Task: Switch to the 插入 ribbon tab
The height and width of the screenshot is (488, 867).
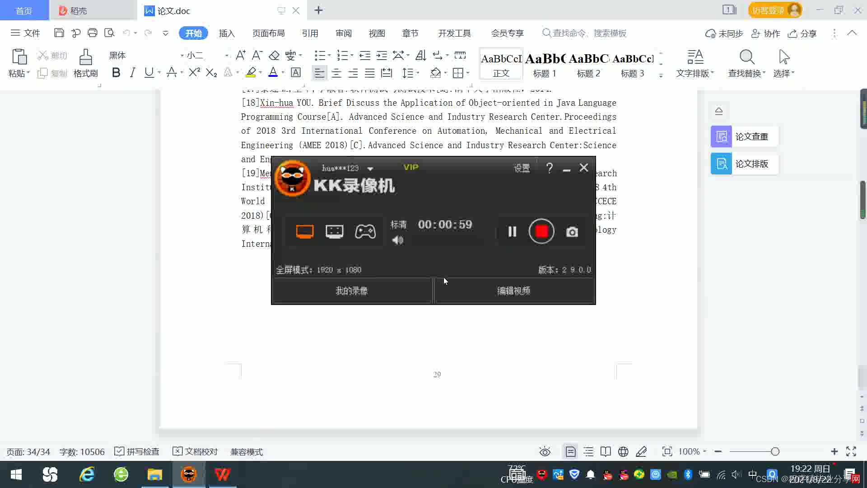Action: [x=227, y=33]
